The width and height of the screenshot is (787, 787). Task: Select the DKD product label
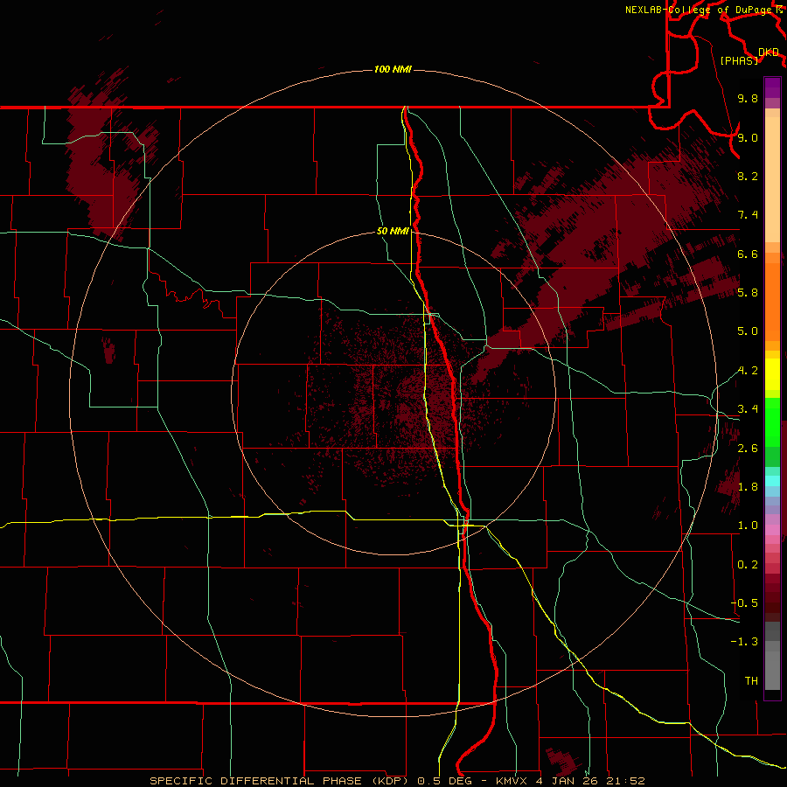click(x=769, y=52)
